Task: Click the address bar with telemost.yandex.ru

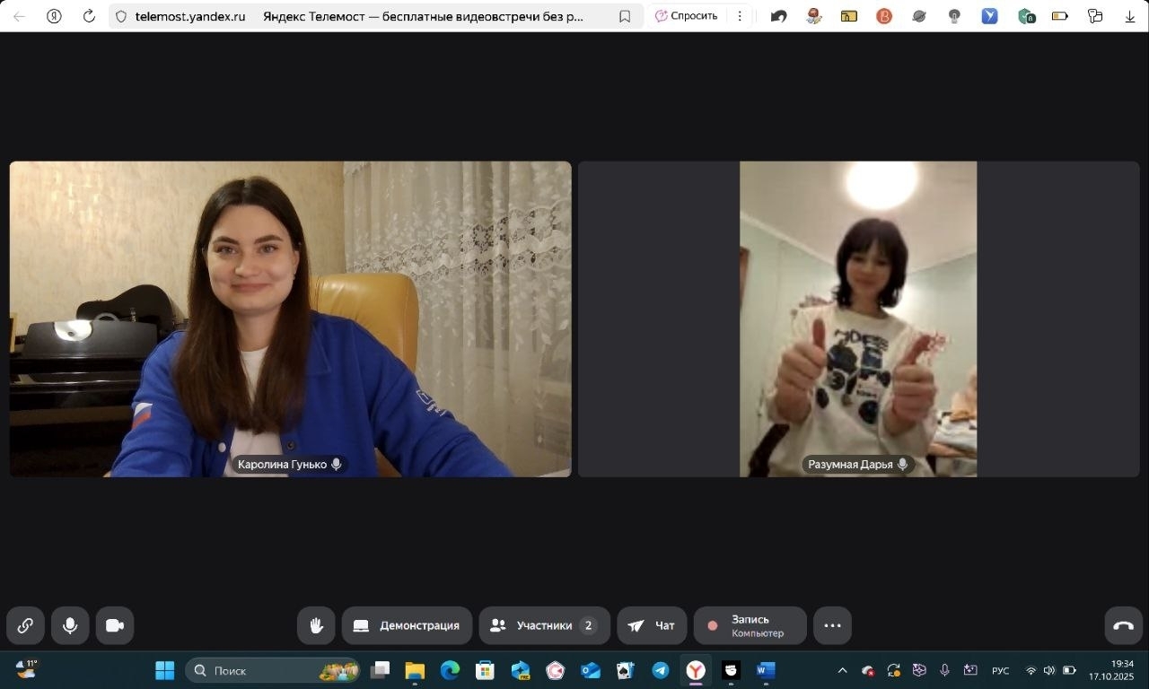Action: pyautogui.click(x=359, y=16)
